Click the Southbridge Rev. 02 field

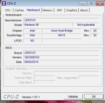(95, 35)
